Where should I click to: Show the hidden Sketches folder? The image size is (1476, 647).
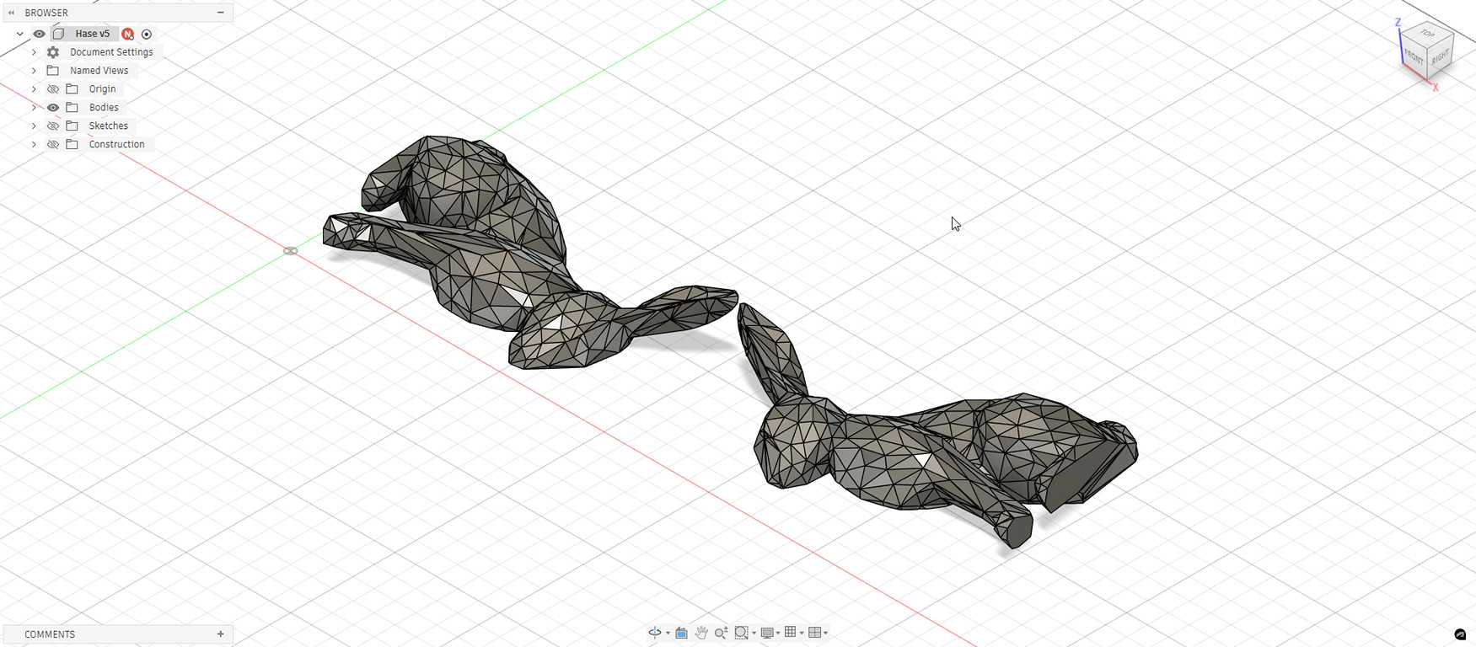[x=53, y=126]
